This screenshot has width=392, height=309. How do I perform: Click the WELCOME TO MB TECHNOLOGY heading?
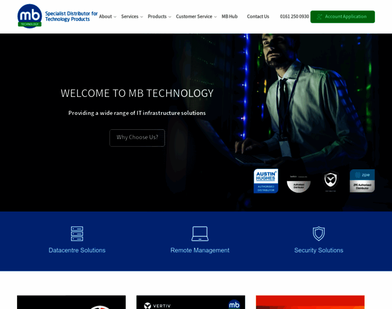coord(137,93)
